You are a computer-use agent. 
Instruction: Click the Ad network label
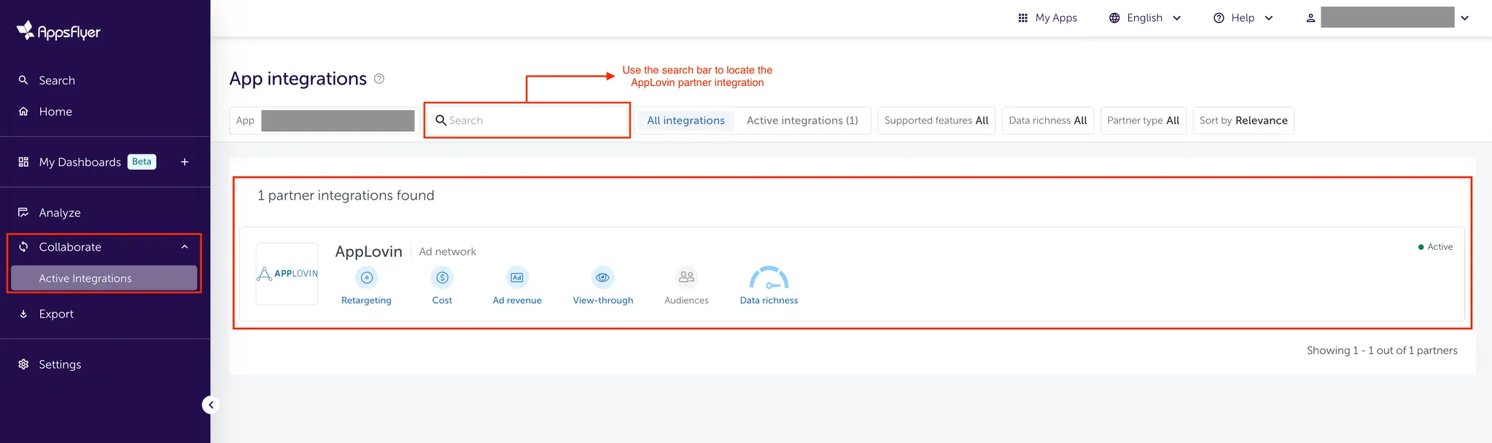tap(448, 251)
